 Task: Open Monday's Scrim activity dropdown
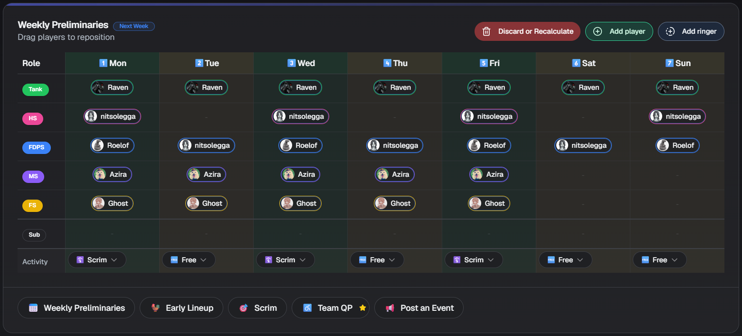114,259
